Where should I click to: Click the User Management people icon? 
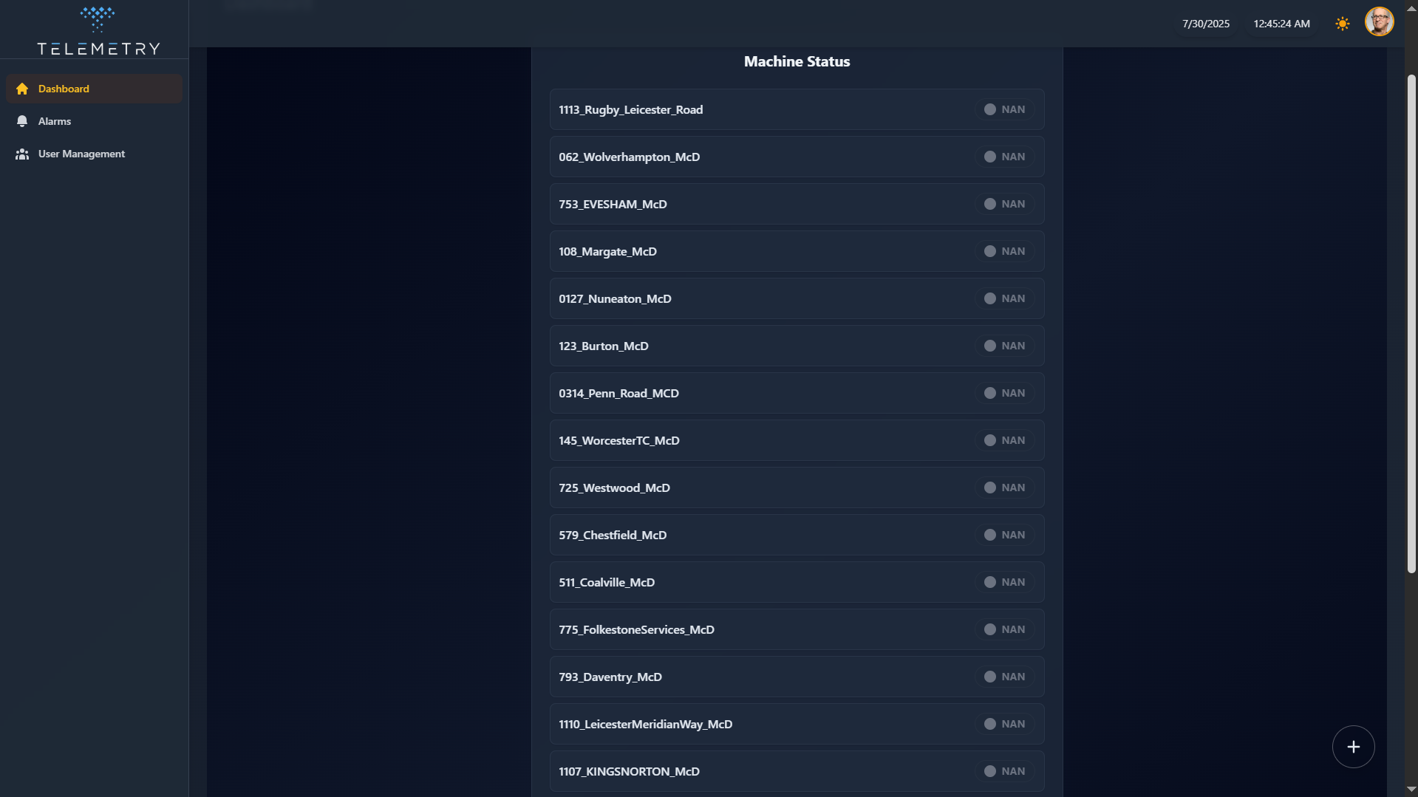tap(22, 154)
